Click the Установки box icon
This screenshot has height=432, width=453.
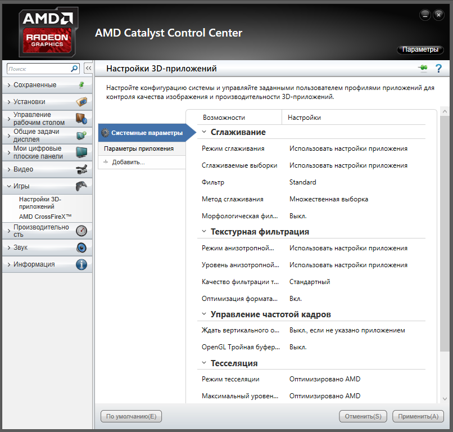click(81, 102)
